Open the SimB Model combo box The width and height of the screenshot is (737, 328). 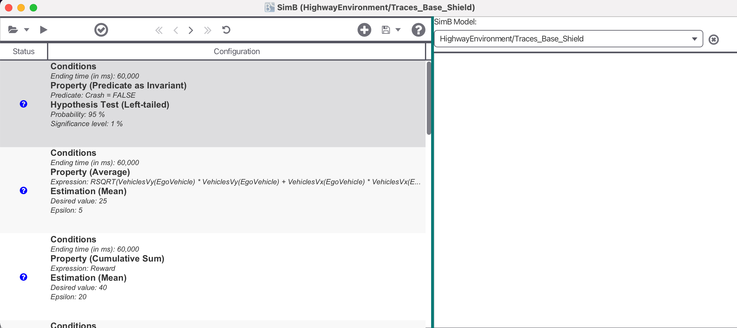[568, 39]
